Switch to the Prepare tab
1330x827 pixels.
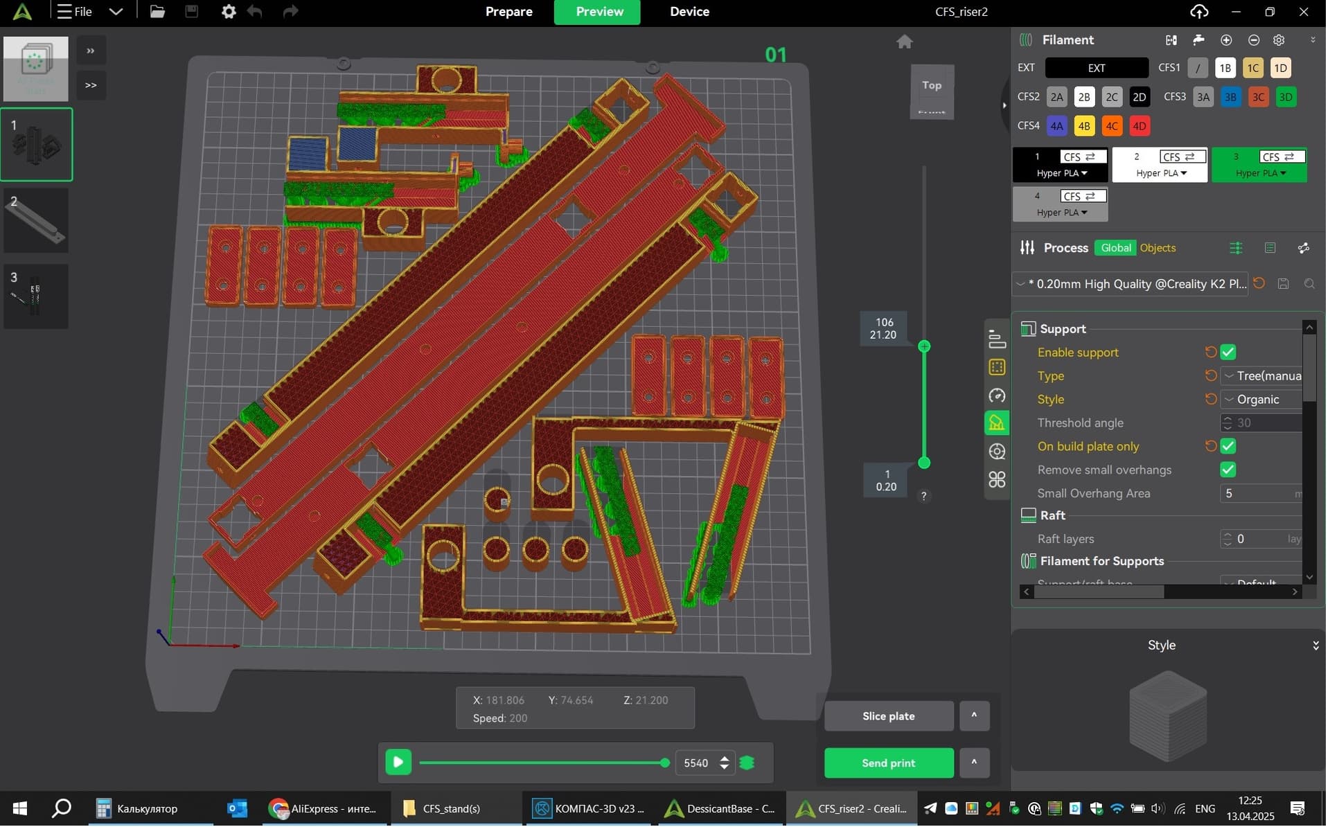click(x=509, y=12)
